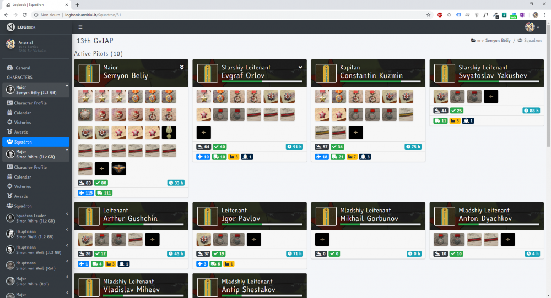551x298 pixels.
Task: Expand Hauptmann Simon von Weiß (RoF) character
Action: click(67, 261)
